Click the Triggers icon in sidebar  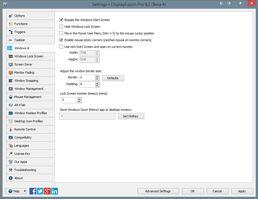[11, 32]
